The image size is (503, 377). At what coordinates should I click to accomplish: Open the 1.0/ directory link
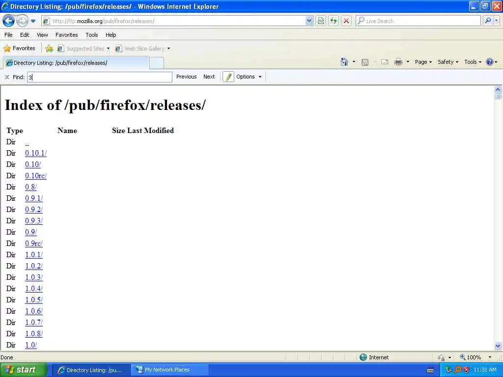coord(31,345)
